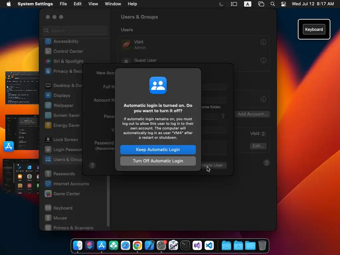Open Internet Accounts icon
This screenshot has height=255, width=340.
(x=48, y=184)
